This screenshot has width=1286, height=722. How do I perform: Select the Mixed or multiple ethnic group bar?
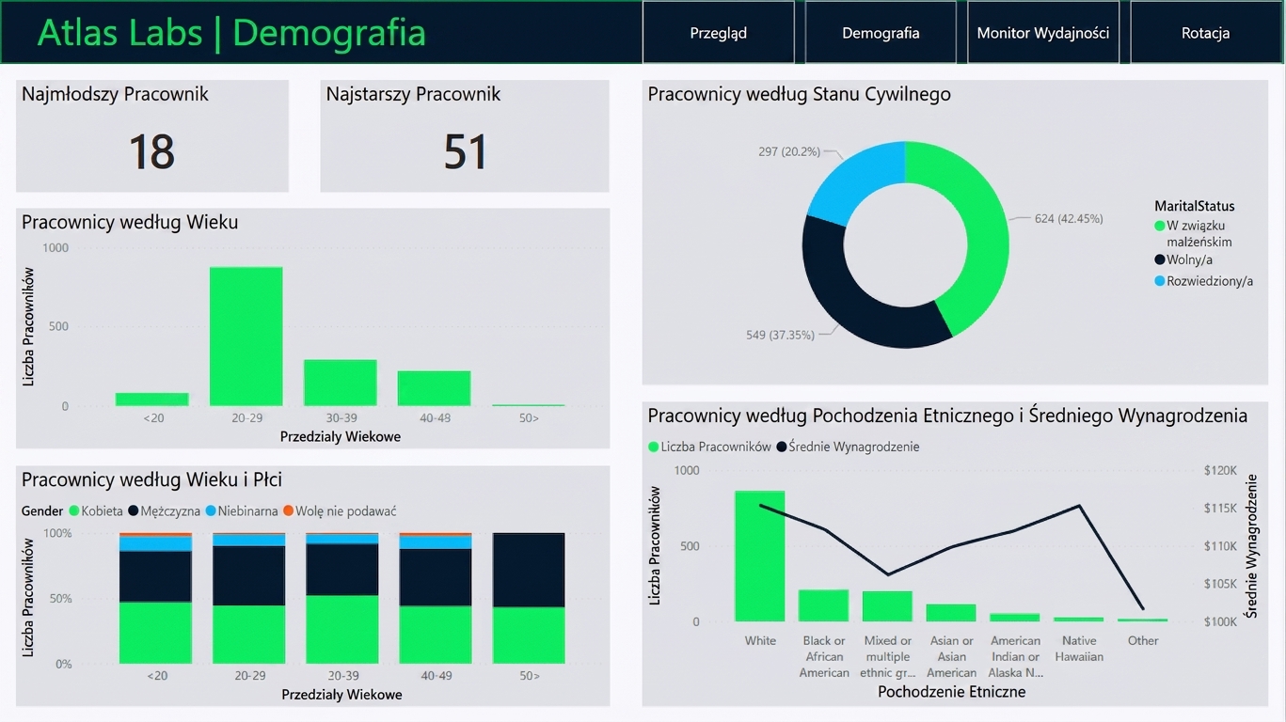point(887,606)
